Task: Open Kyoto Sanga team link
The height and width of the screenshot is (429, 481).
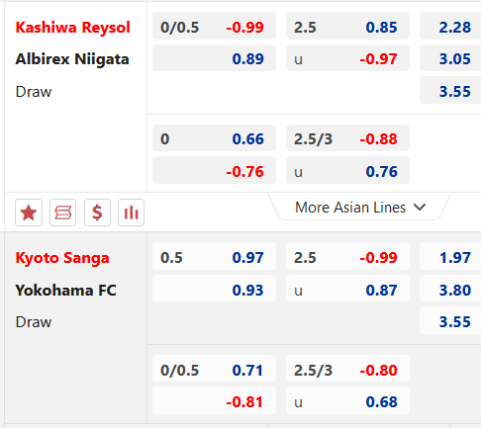Action: [62, 258]
